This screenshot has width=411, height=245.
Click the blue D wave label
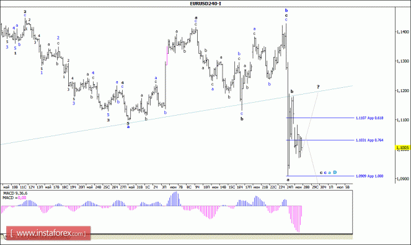pyautogui.click(x=335, y=173)
